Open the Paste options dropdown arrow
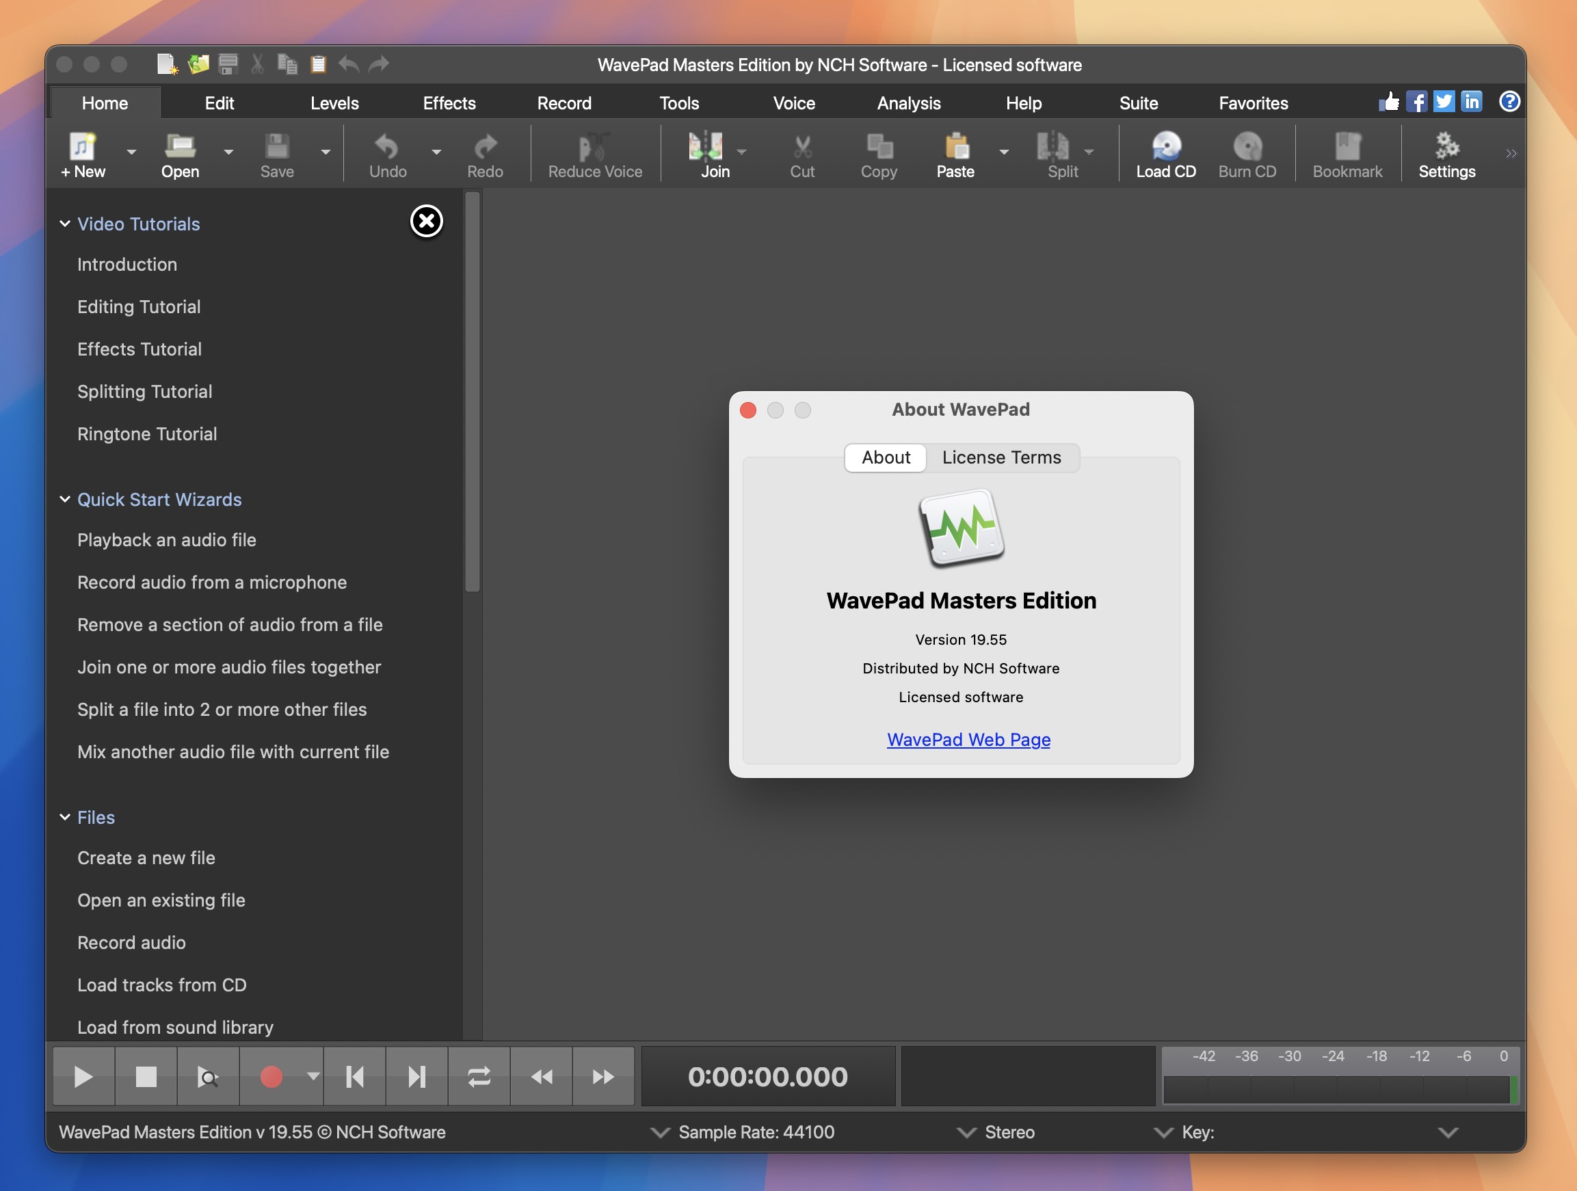 (1004, 152)
